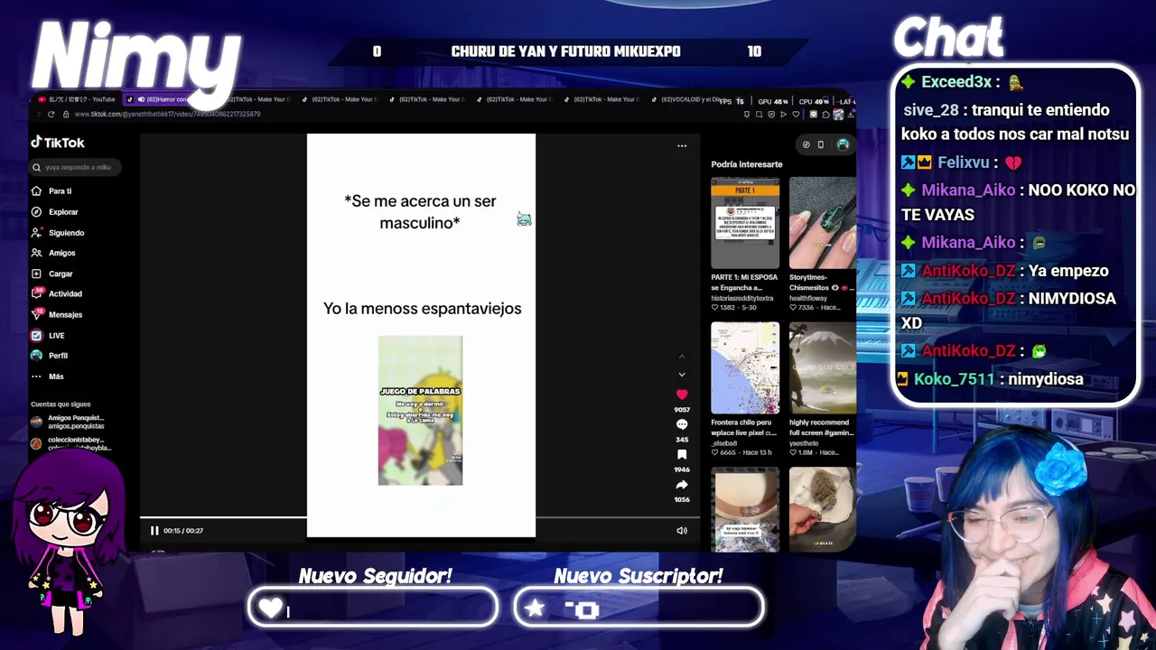Save video with bookmark icon
The height and width of the screenshot is (650, 1156).
pyautogui.click(x=682, y=454)
